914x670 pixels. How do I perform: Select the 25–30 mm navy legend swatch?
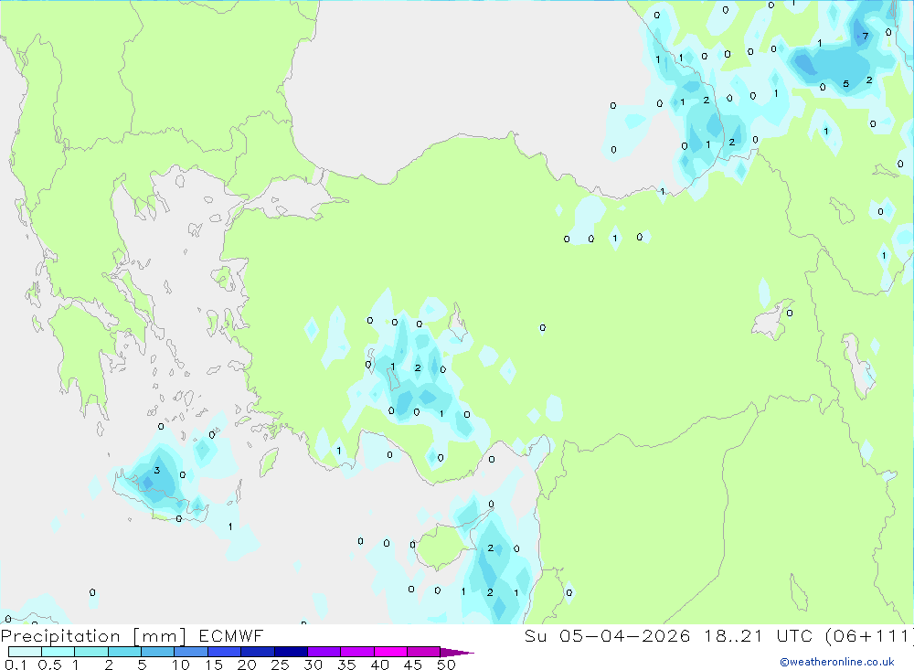tap(291, 652)
